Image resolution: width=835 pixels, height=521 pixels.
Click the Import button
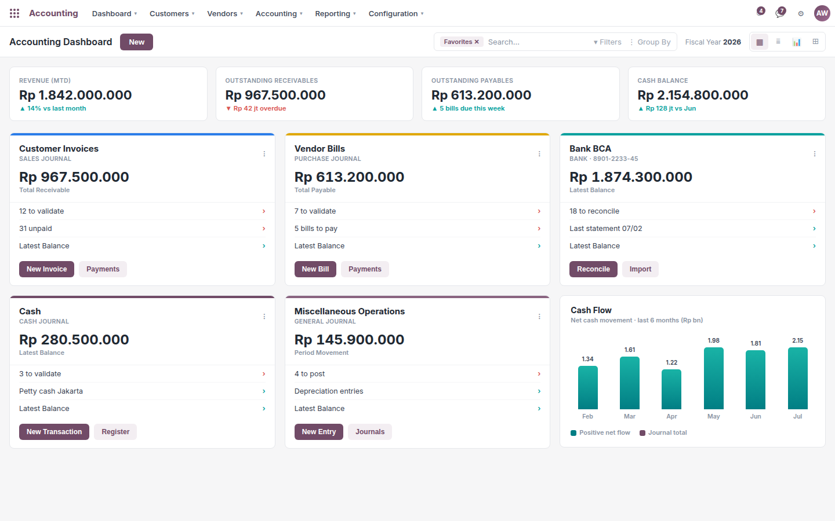coord(640,269)
